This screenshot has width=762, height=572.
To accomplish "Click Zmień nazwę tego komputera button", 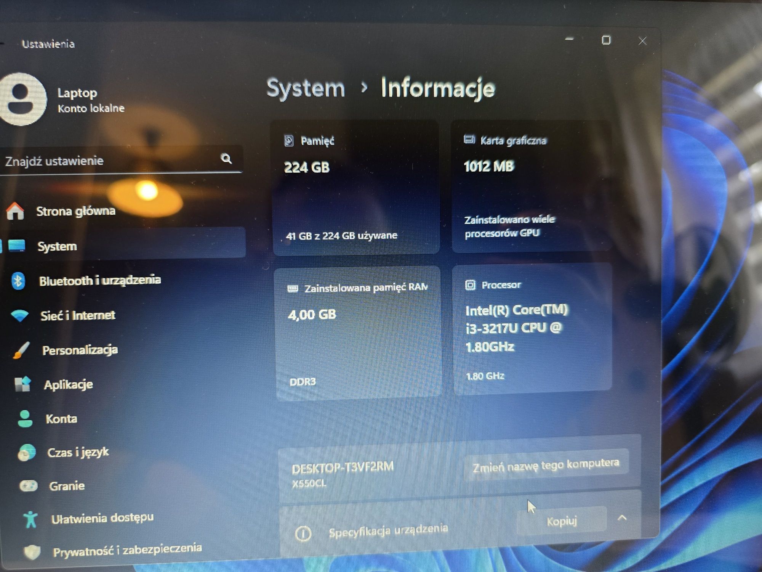I will pos(546,466).
